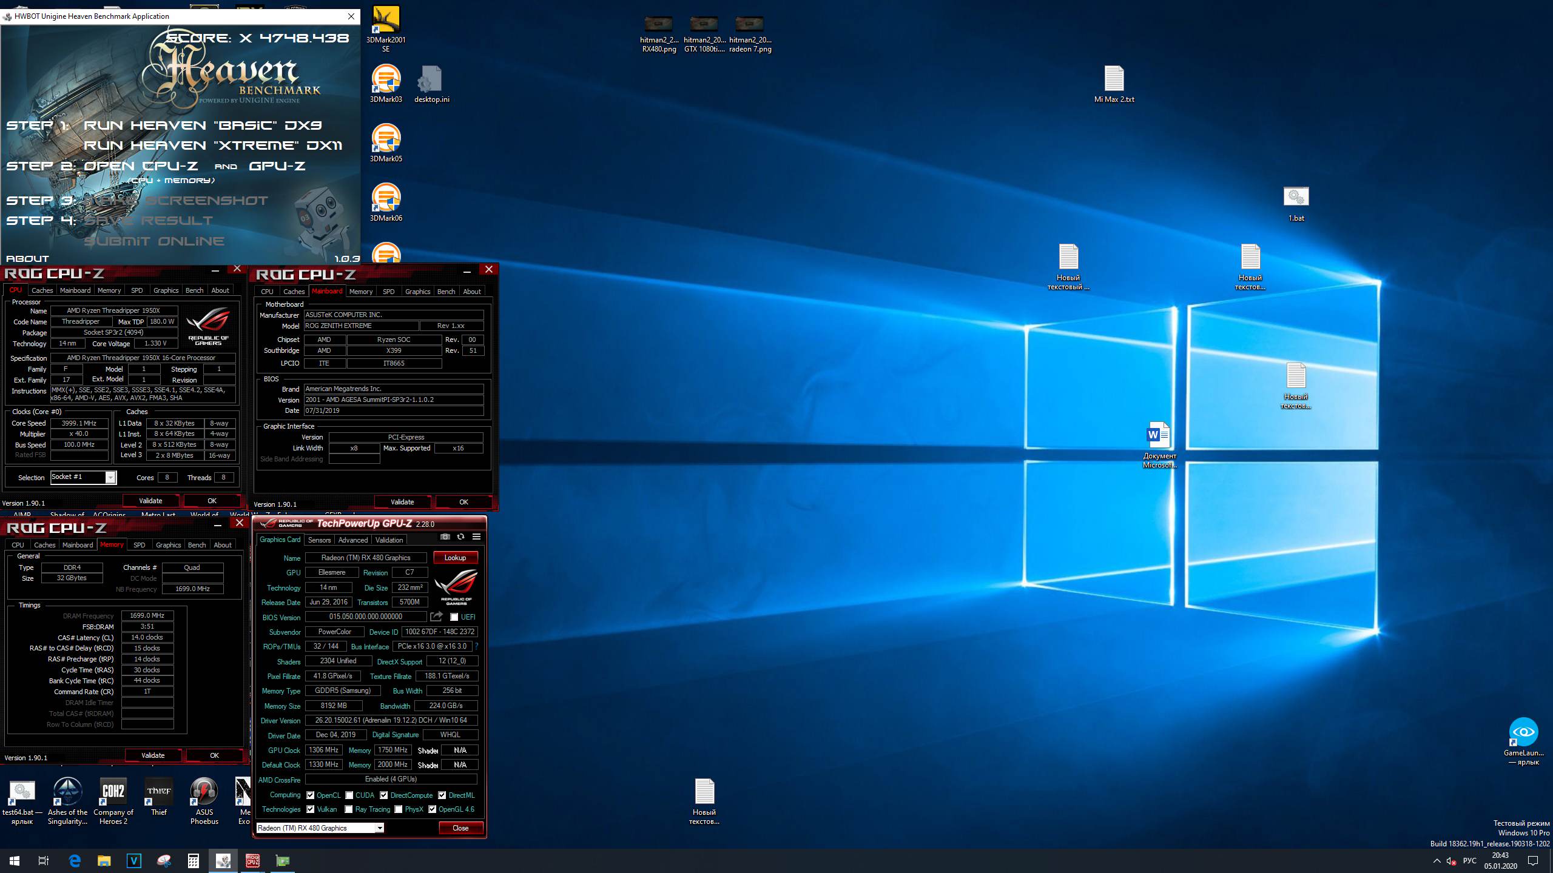Open Bench tab in CPU-Z Memory window
This screenshot has width=1553, height=873.
(197, 545)
